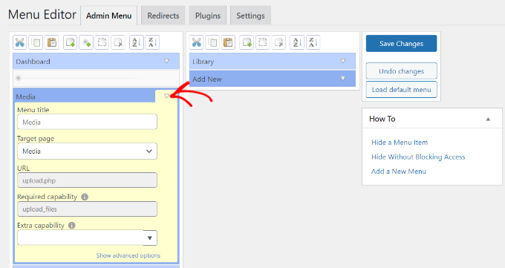The height and width of the screenshot is (268, 505).
Task: Open the Plugins tab
Action: click(x=208, y=16)
